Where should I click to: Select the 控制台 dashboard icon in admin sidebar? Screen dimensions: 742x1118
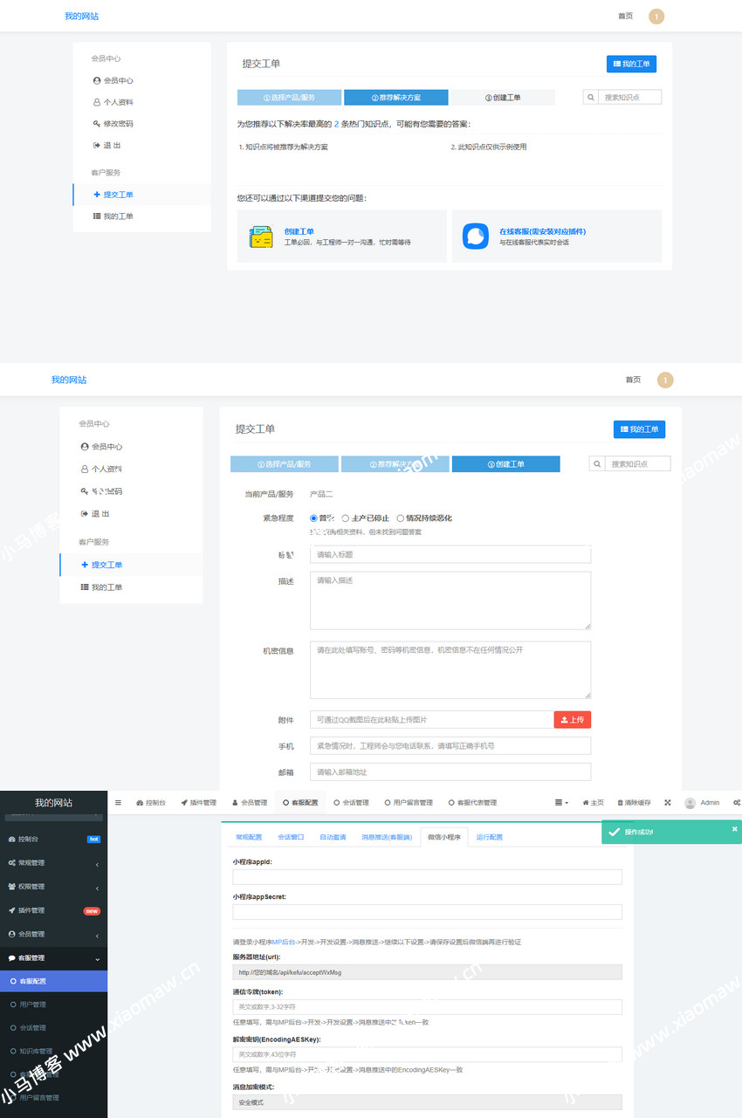[11, 839]
